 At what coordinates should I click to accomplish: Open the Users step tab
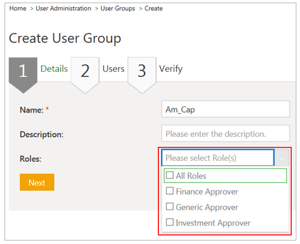113,69
